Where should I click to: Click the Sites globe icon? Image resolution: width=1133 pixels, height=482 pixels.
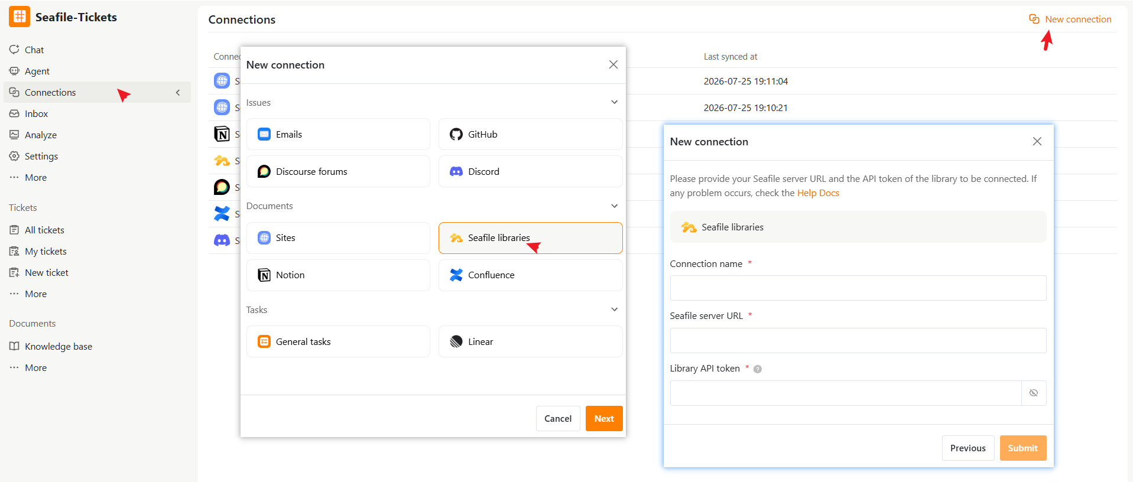tap(264, 237)
